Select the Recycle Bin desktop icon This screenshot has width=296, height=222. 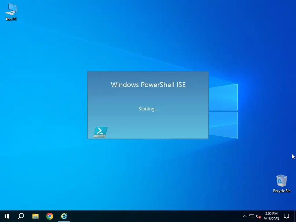click(x=282, y=184)
